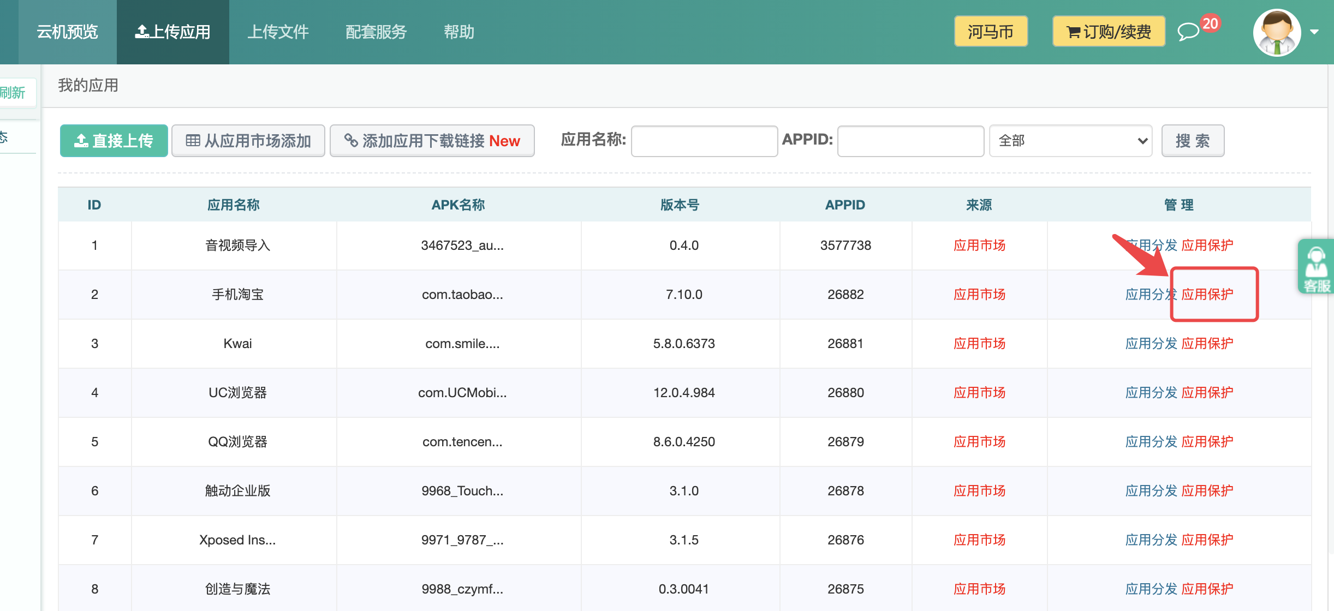The width and height of the screenshot is (1334, 611).
Task: Click 应用市场 source link for UC浏览器
Action: click(x=979, y=393)
